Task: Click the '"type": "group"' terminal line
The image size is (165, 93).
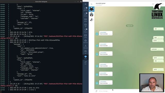Action: pyautogui.click(x=27, y=54)
